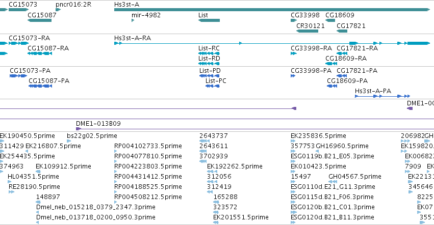
Task: Click the 148897 EST label
Action: (48, 197)
